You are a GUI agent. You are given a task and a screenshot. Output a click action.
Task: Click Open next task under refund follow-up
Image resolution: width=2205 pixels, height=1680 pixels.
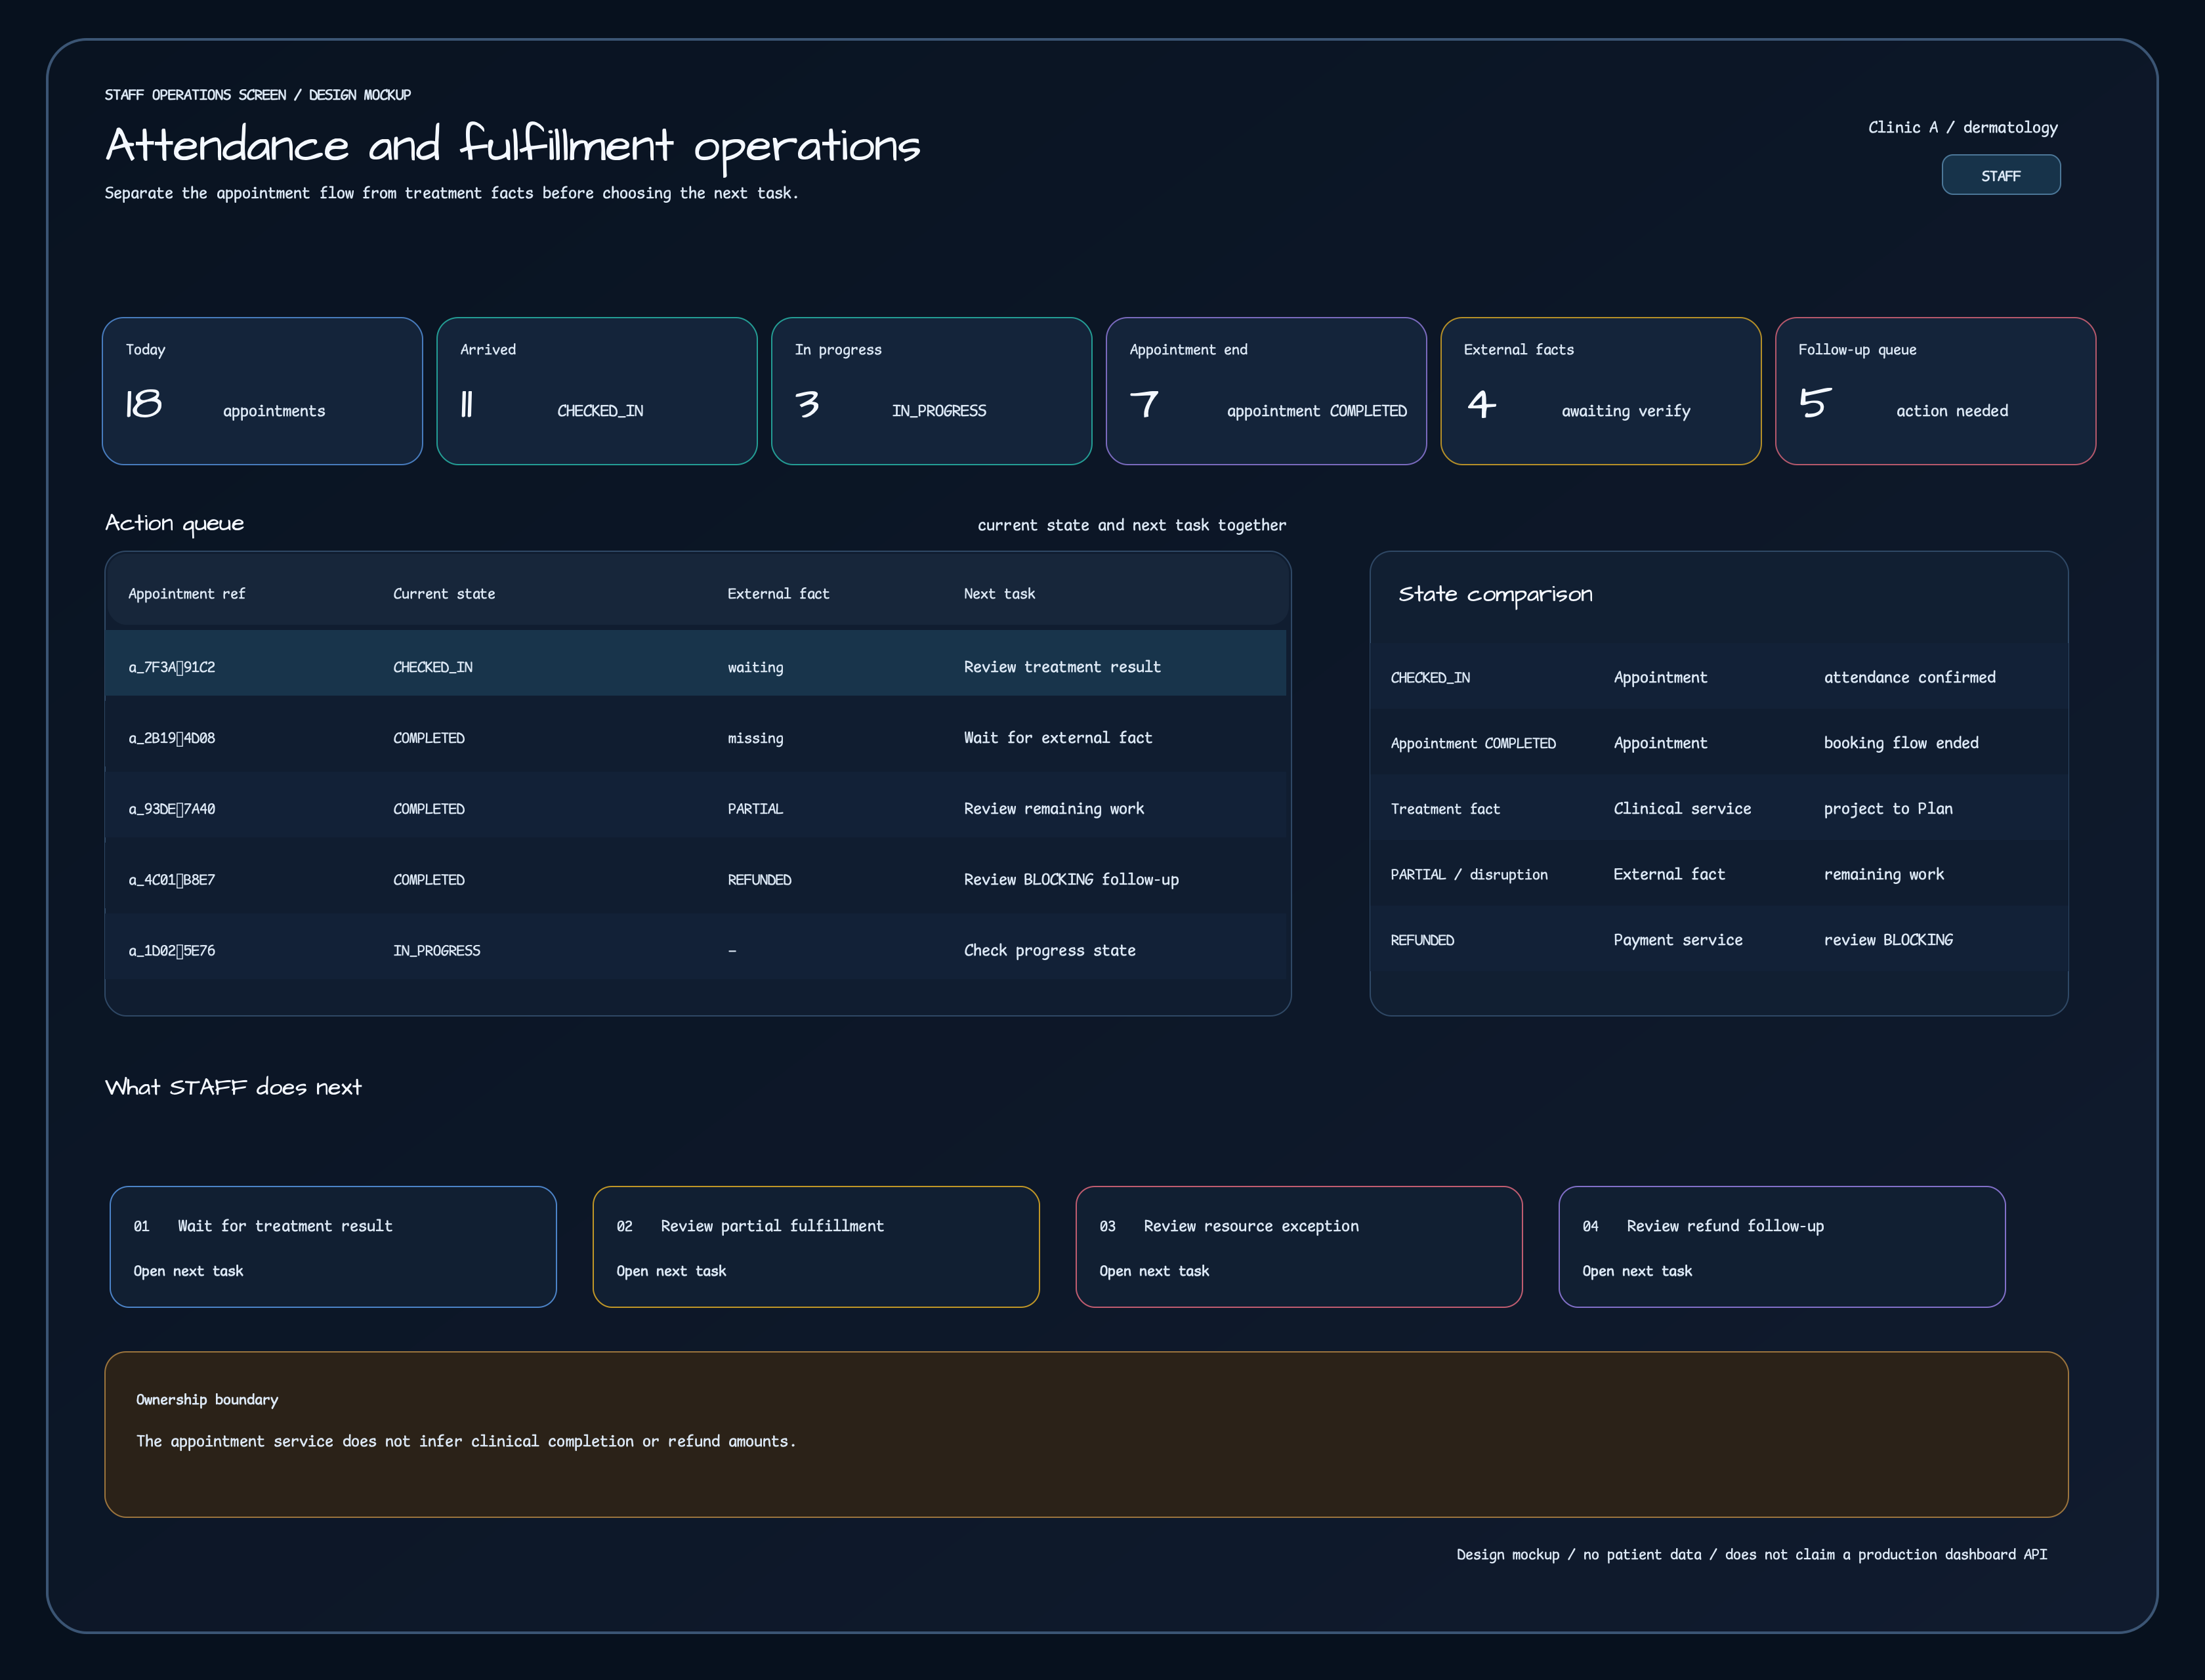coord(1637,1271)
